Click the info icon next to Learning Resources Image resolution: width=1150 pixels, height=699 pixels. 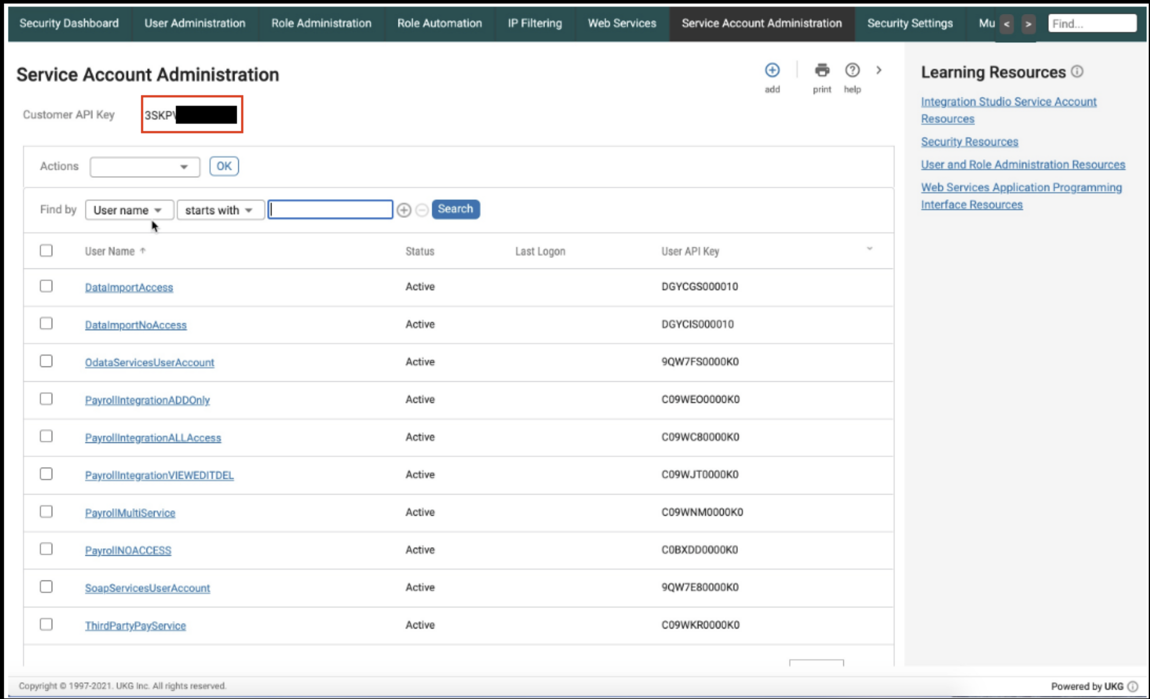pos(1077,72)
